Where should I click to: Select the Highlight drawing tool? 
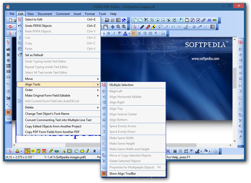click(153, 27)
